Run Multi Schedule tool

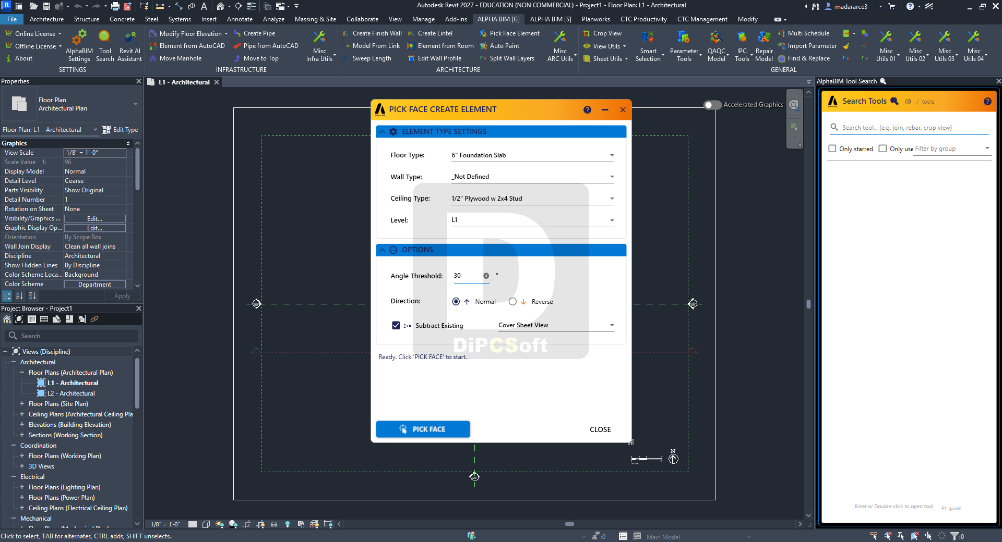804,33
